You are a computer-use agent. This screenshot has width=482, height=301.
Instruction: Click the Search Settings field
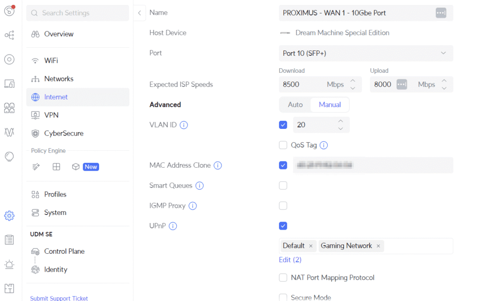click(78, 13)
